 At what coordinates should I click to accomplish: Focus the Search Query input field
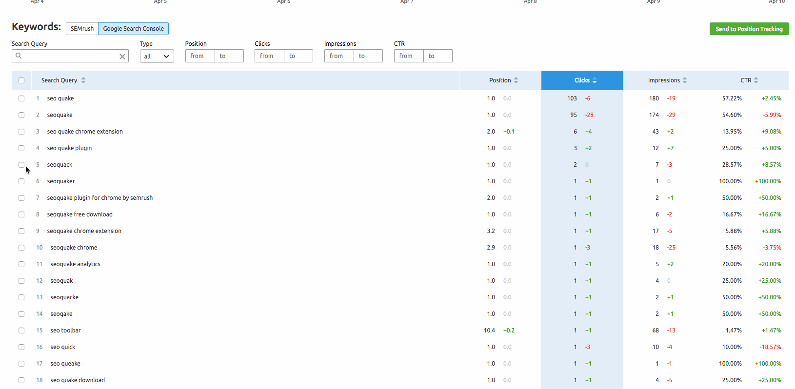[70, 56]
